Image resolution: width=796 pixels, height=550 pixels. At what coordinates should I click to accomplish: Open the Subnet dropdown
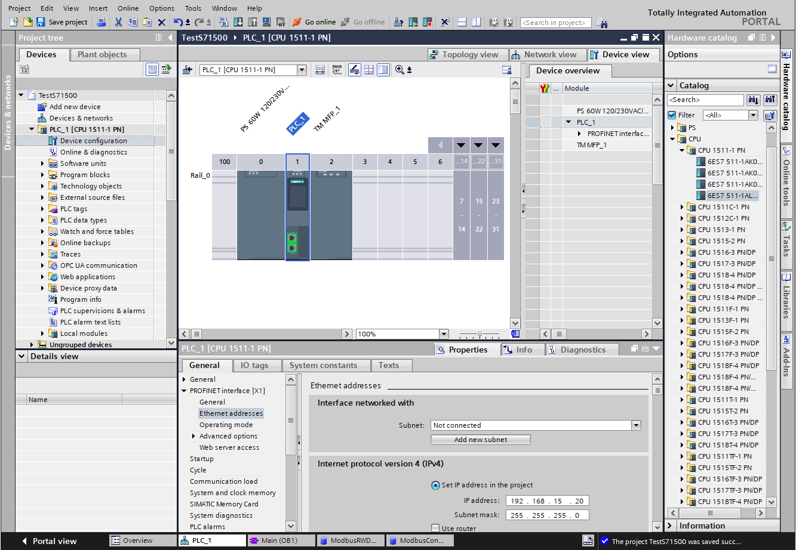click(636, 425)
